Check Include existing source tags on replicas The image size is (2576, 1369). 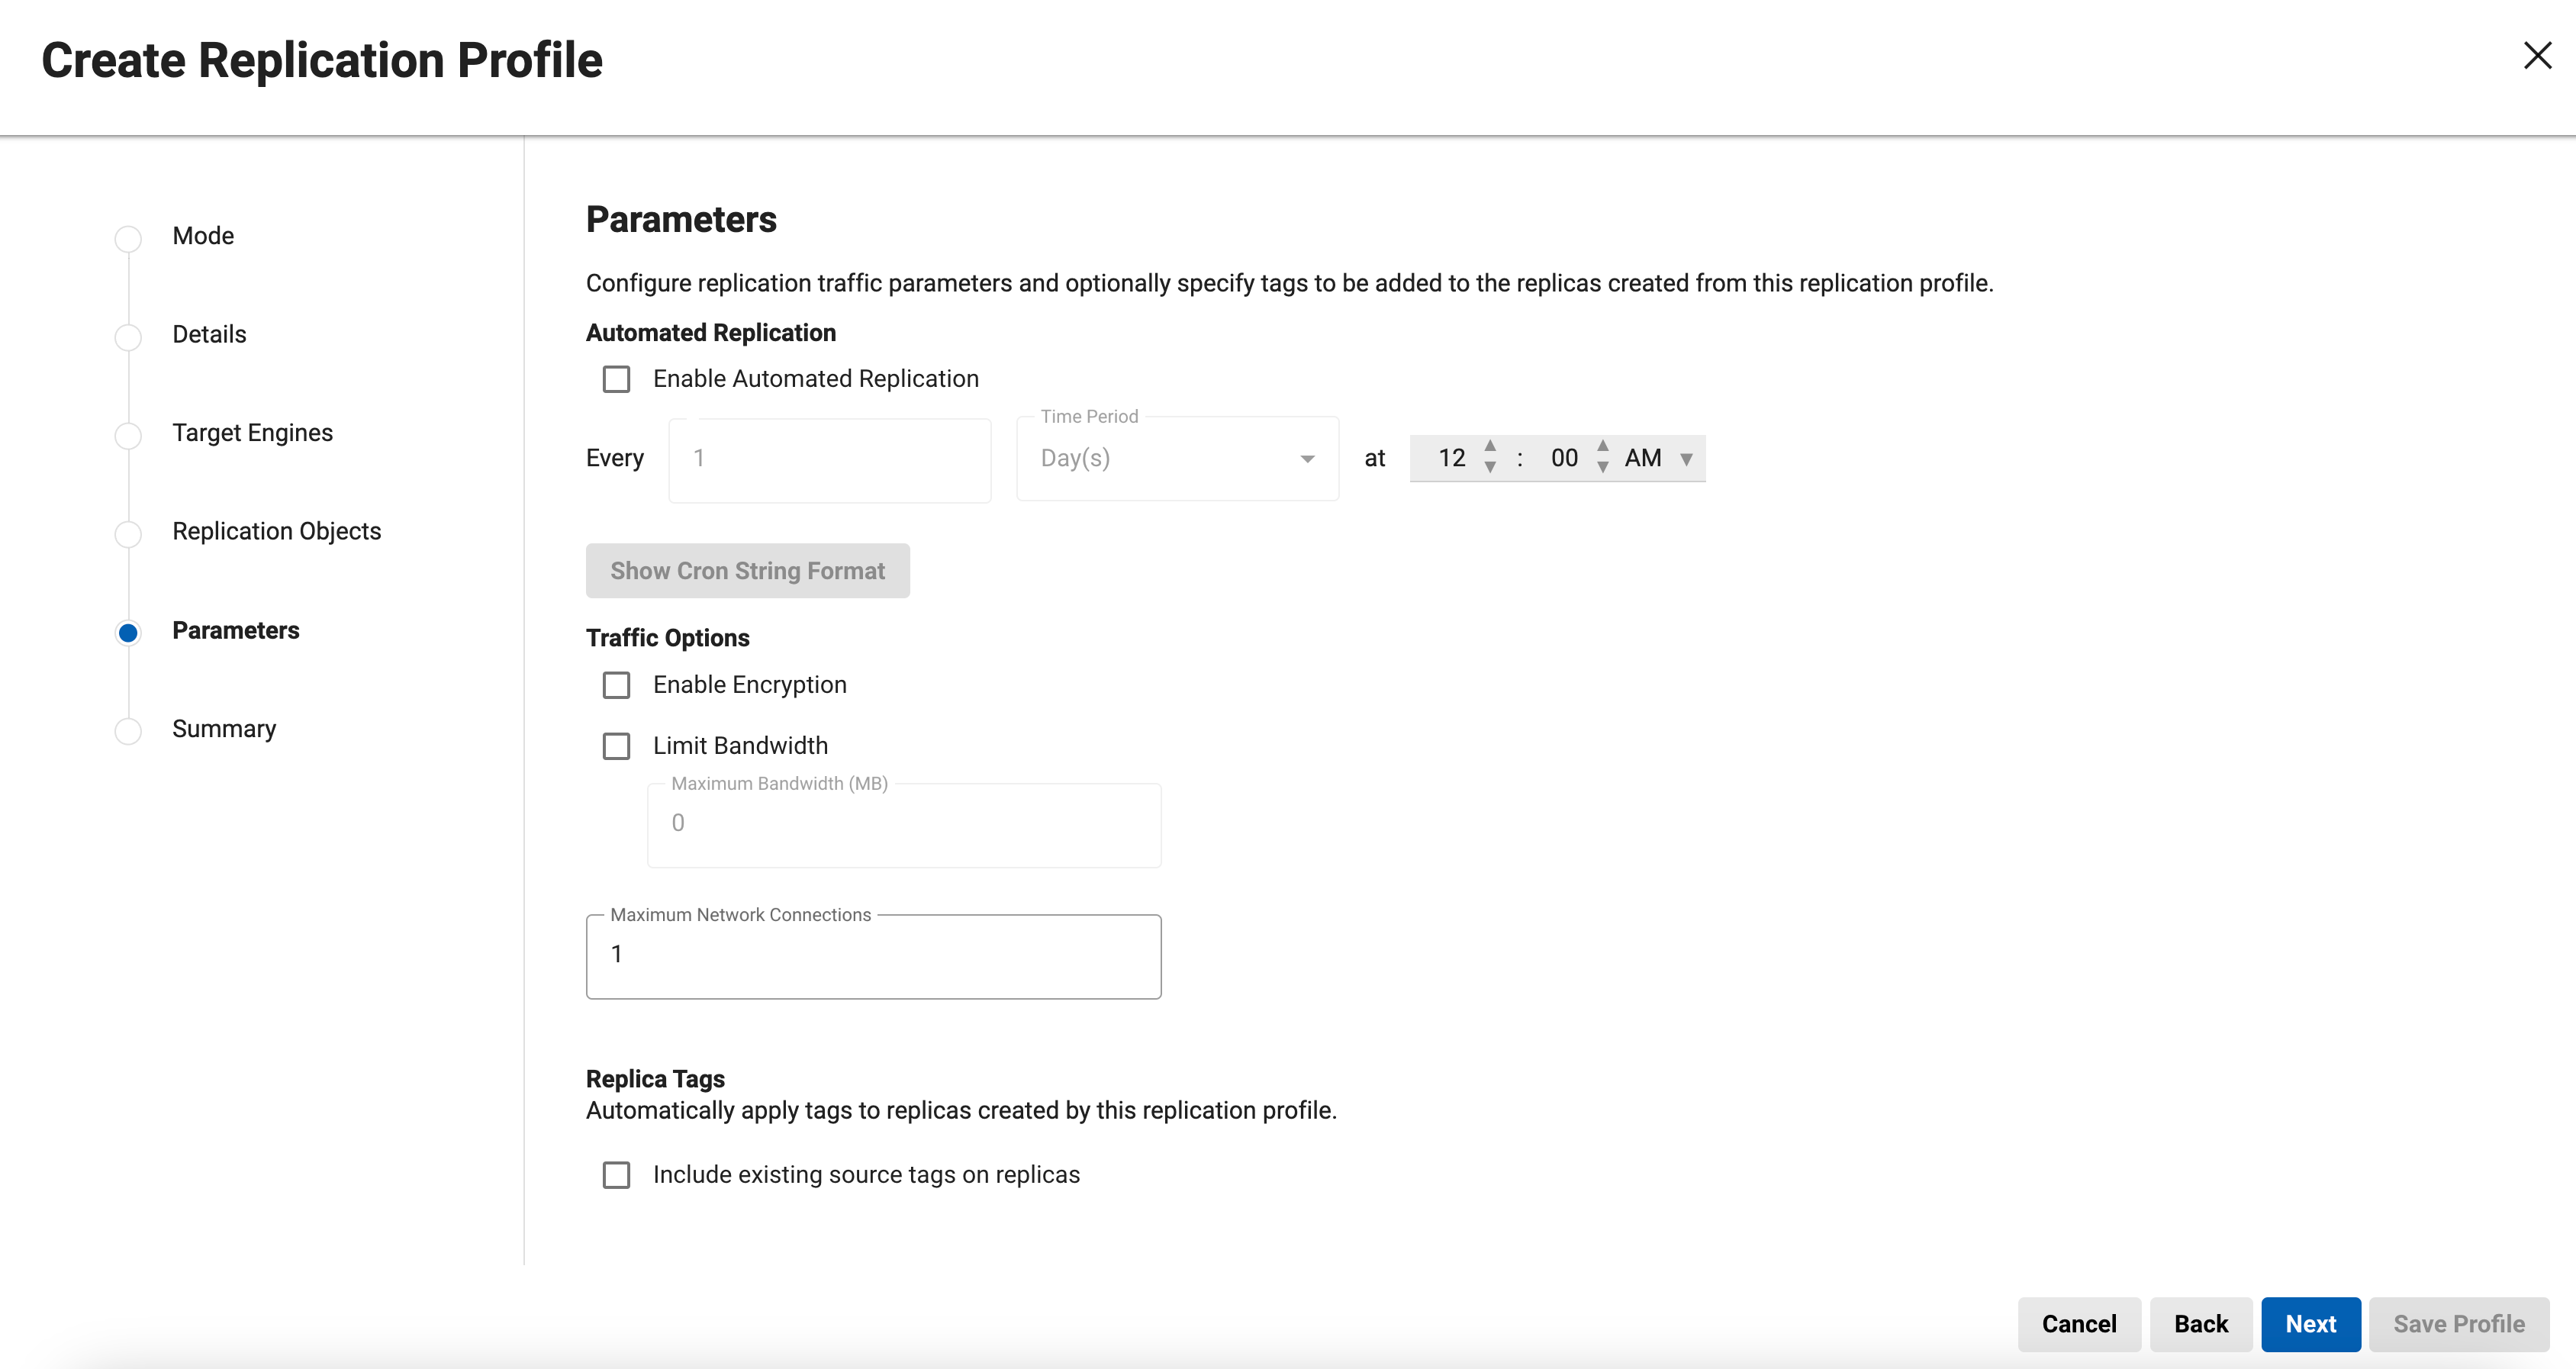[x=616, y=1175]
